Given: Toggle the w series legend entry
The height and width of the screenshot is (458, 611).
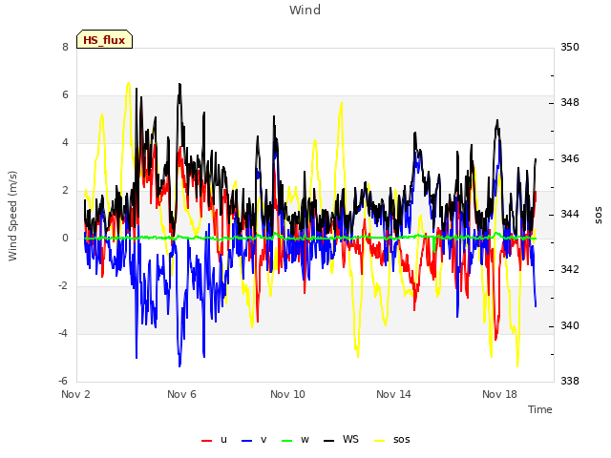Looking at the screenshot, I should (295, 439).
